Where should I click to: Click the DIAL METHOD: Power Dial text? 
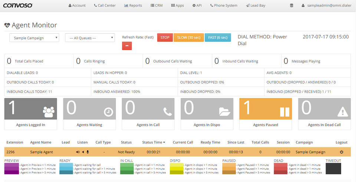(263, 40)
